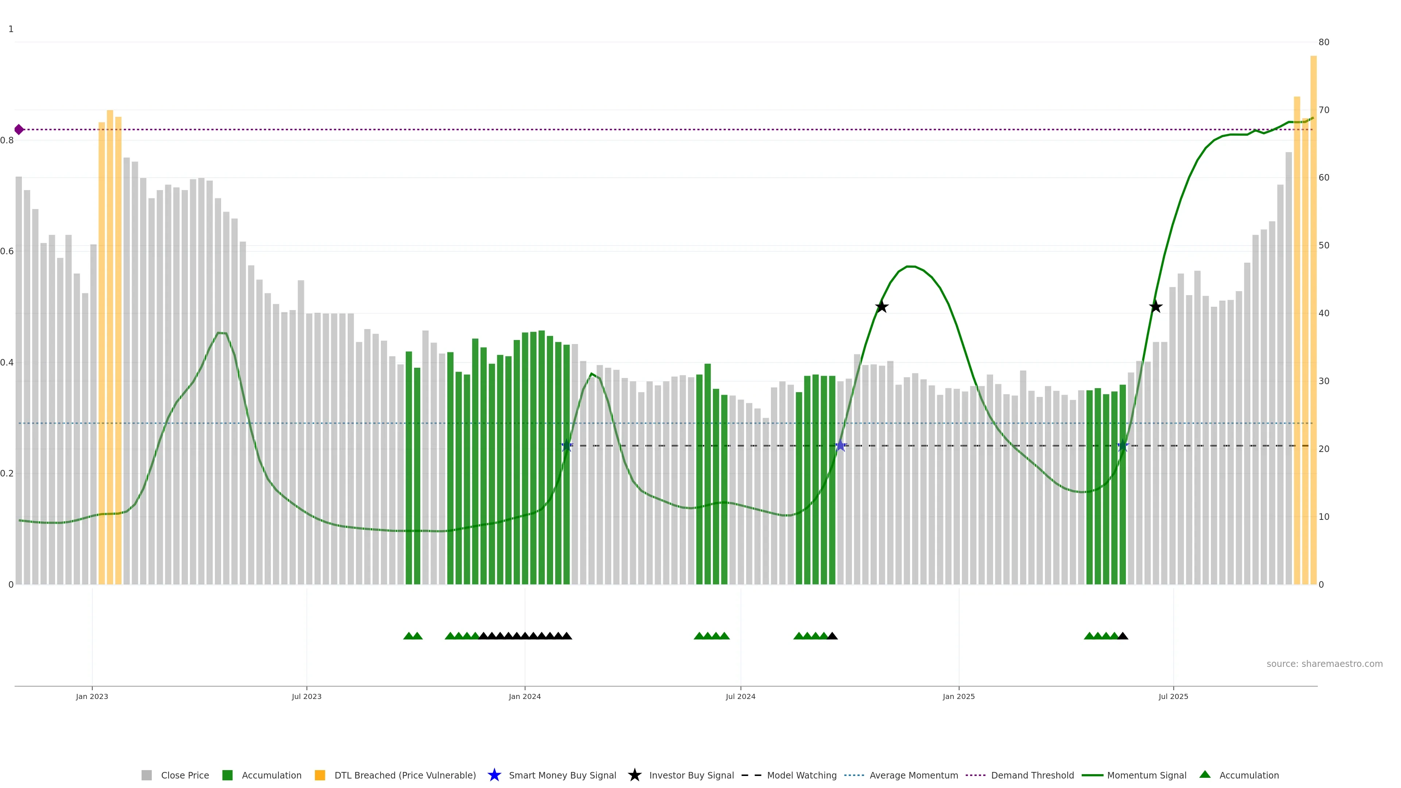Toggle the Close Price legend label
Viewport: 1401px width, 788px height.
coord(185,775)
